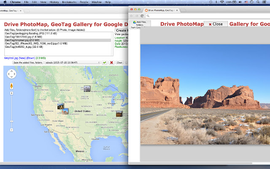The height and width of the screenshot is (169, 270).
Task: Open the File menu
Action: (x=26, y=2)
